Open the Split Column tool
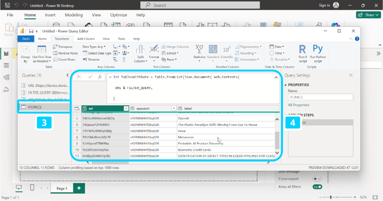383x201 pixels. (x=140, y=53)
